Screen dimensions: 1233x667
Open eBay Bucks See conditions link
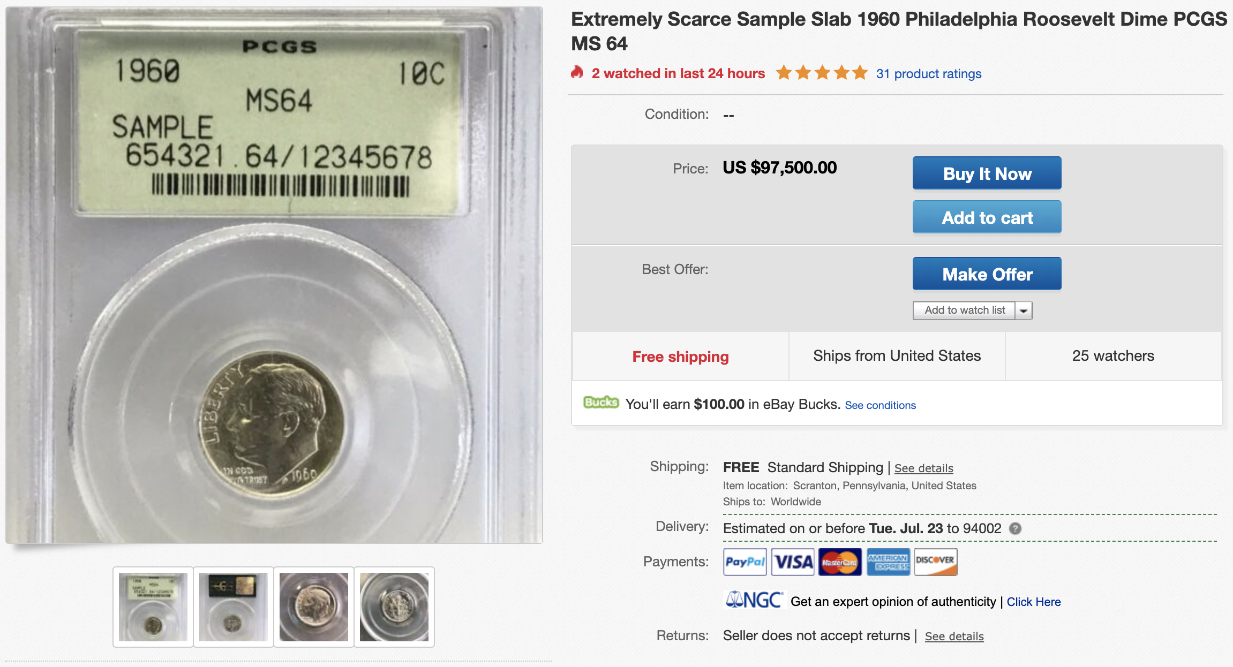pos(880,405)
